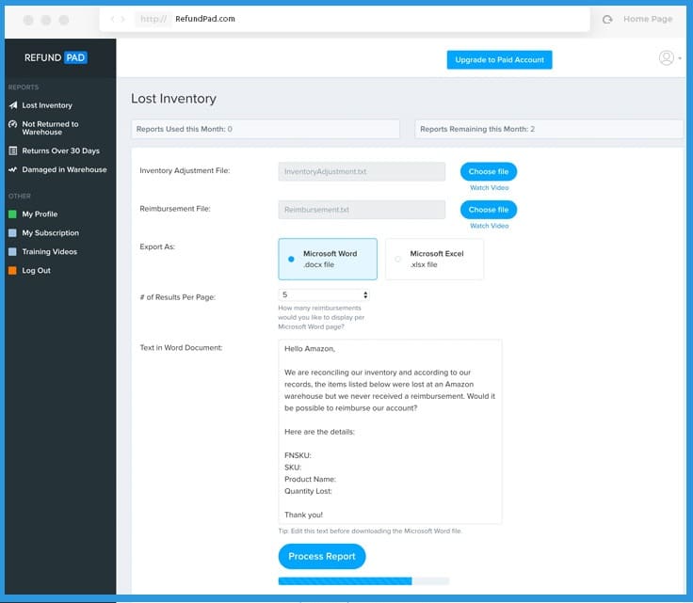The image size is (693, 603).
Task: Click the Returns Over 30 Days list icon
Action: click(x=13, y=151)
